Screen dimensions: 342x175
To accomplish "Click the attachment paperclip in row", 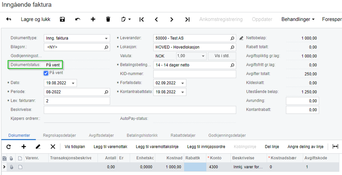I will pos(12,167).
